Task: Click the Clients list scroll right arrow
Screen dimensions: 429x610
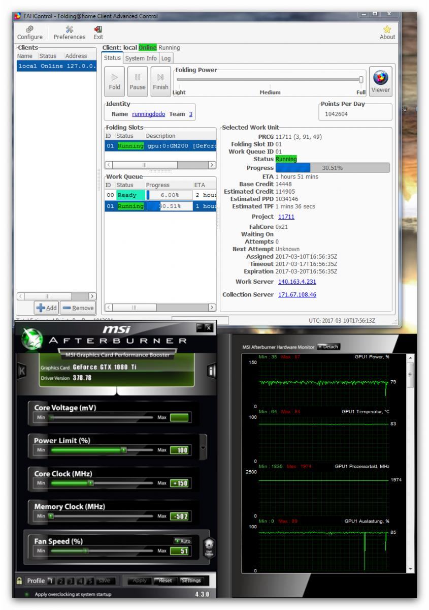Action: point(92,295)
